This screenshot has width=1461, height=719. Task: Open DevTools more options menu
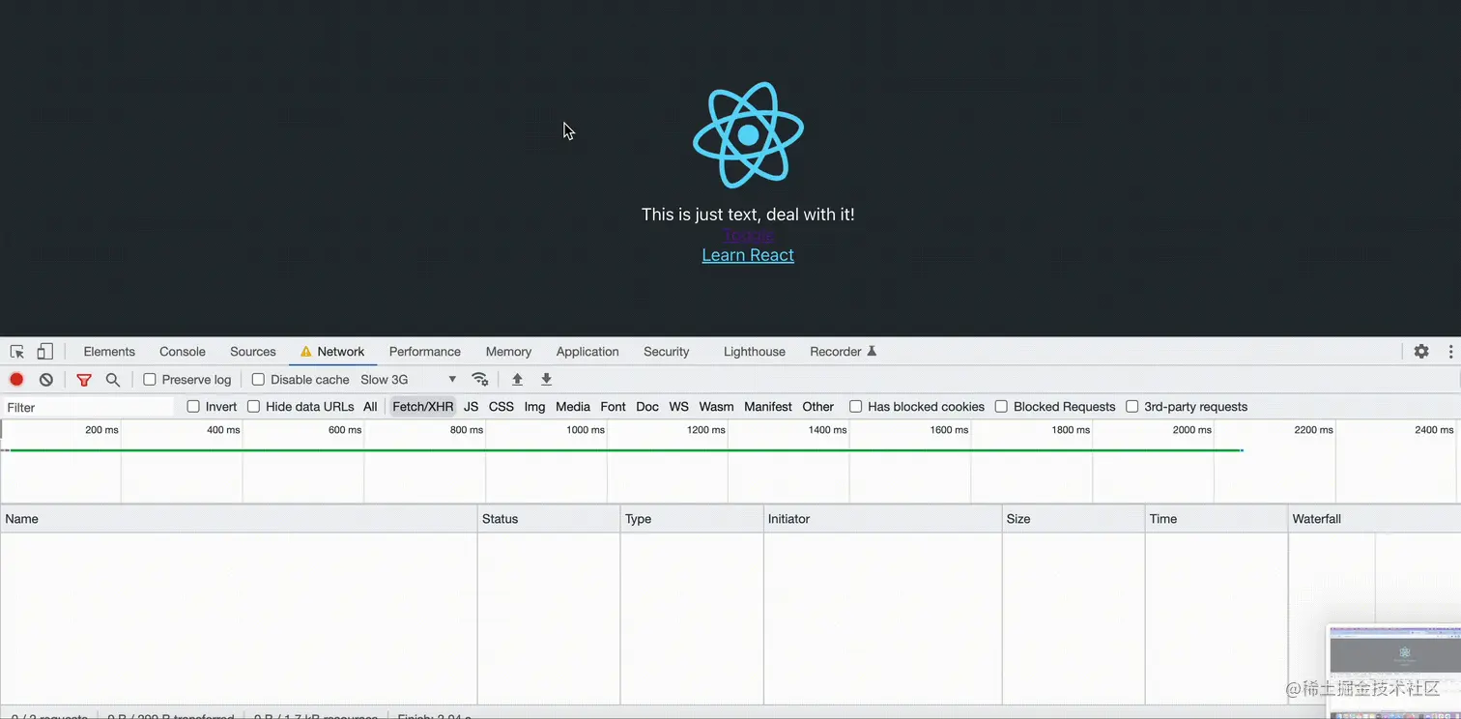(1450, 352)
